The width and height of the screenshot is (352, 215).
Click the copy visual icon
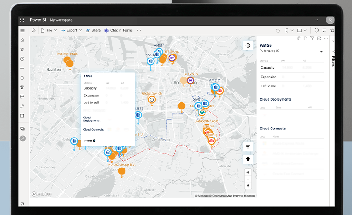click(305, 38)
